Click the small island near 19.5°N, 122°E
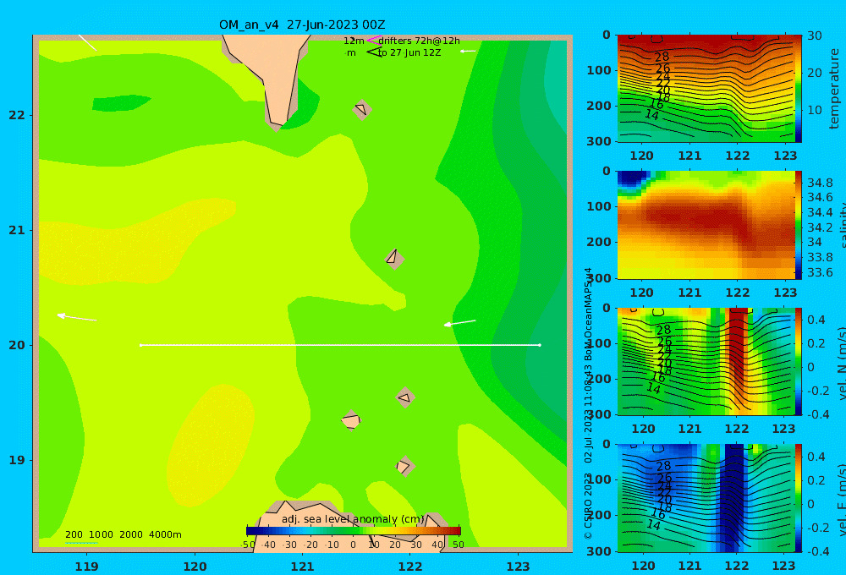This screenshot has height=575, width=846. click(405, 397)
